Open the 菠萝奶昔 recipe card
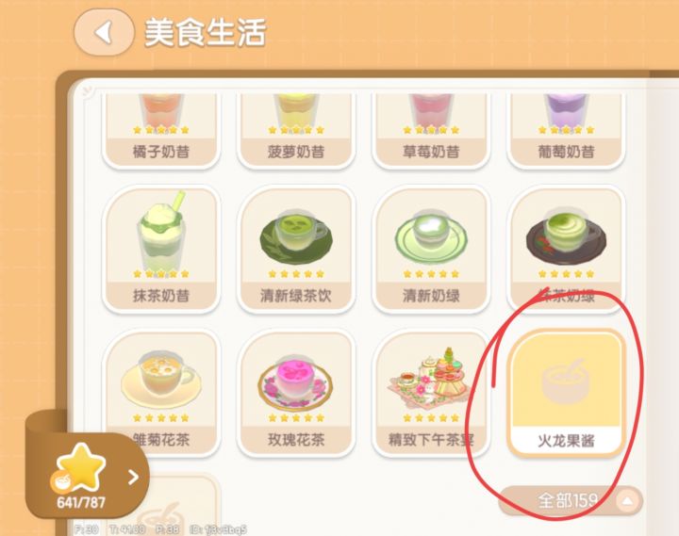The image size is (679, 536). pyautogui.click(x=296, y=130)
